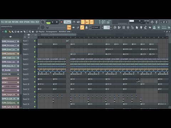
Task: Click the download/render icon in the toolbar
Action: pyautogui.click(x=154, y=27)
